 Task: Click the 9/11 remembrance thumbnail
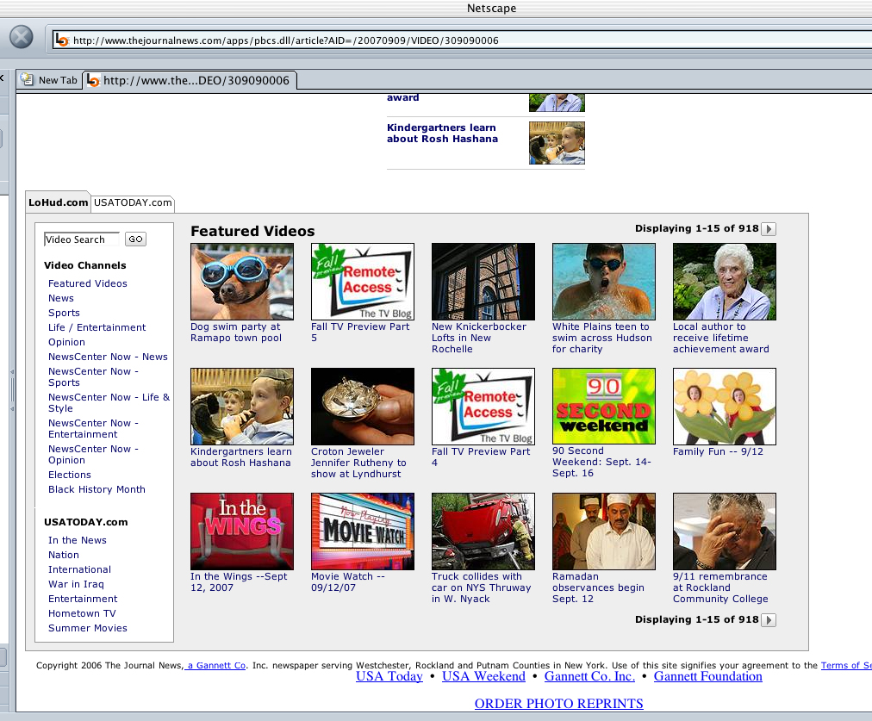725,531
